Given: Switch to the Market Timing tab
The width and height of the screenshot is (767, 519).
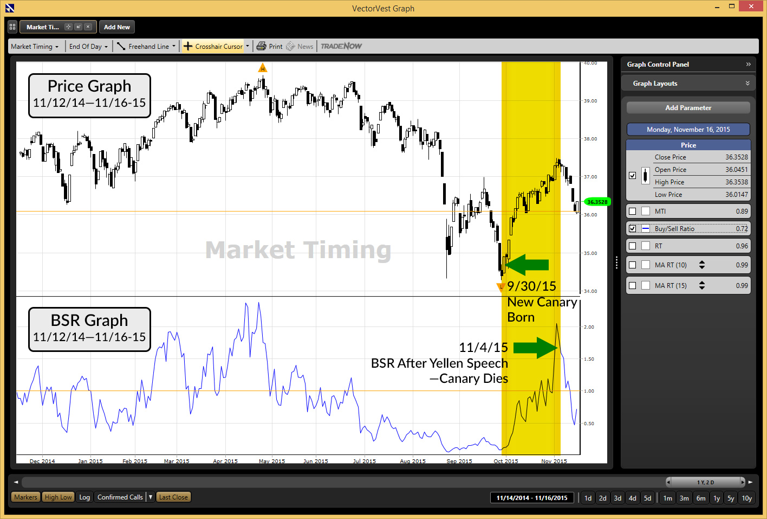Looking at the screenshot, I should coord(43,27).
